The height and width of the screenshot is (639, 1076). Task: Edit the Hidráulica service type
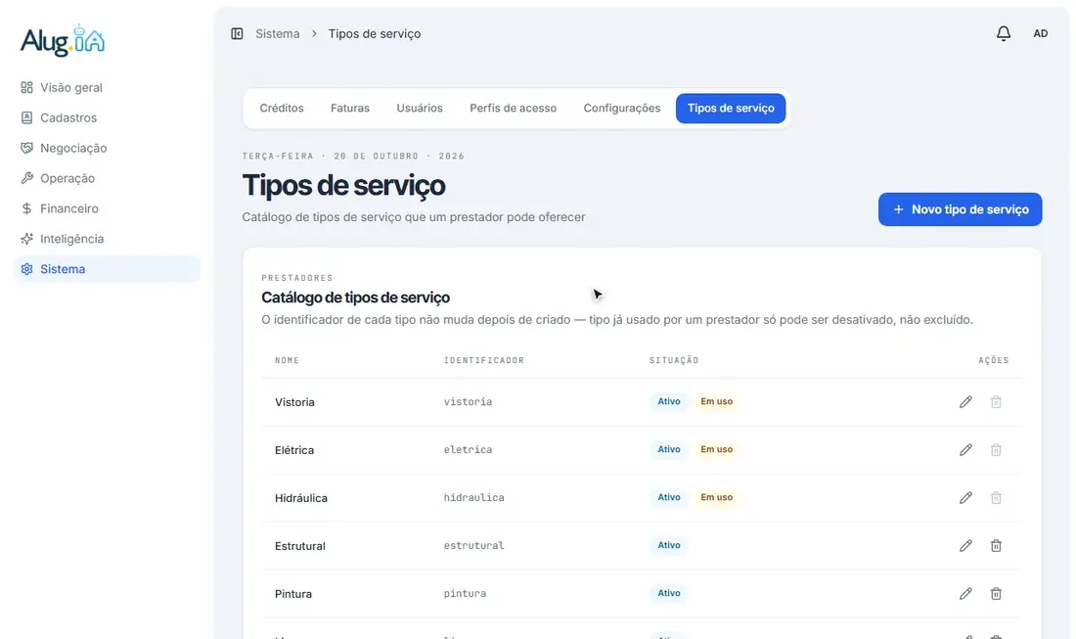pos(965,498)
